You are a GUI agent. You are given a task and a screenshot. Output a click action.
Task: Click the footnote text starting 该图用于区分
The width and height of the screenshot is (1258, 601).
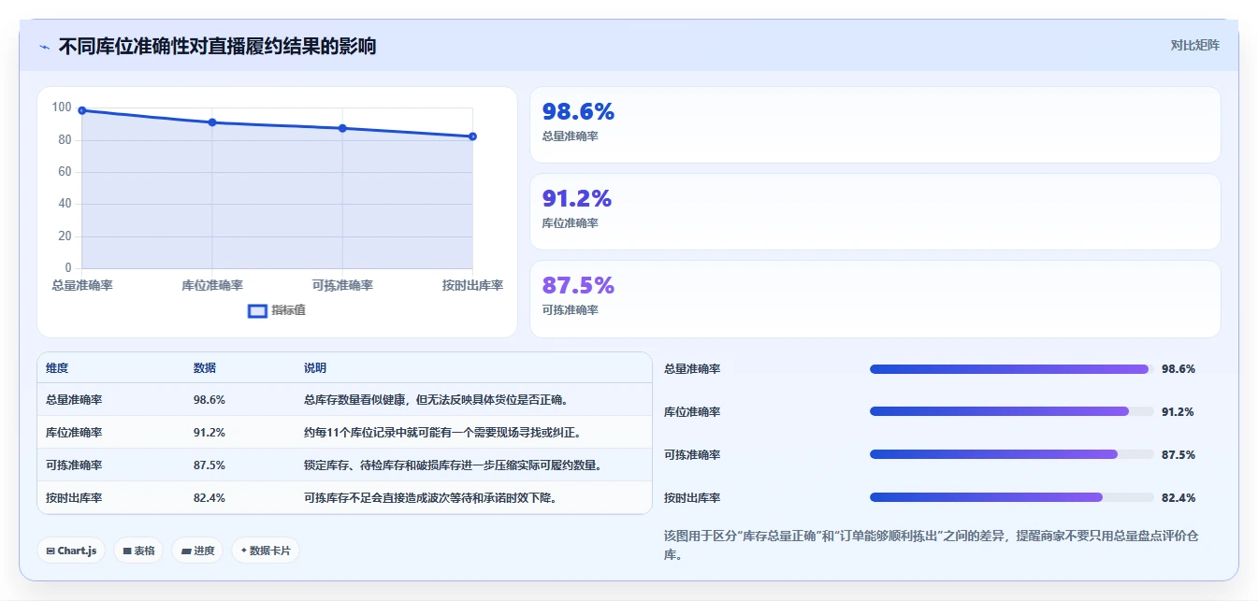click(x=932, y=545)
